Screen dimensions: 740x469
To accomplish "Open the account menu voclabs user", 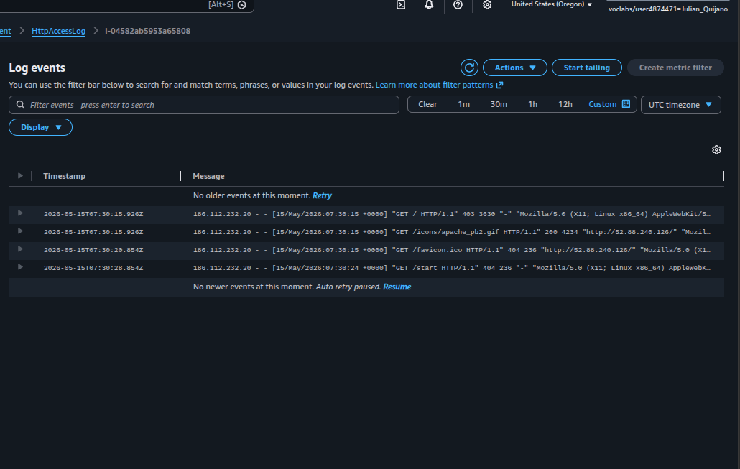I will tap(667, 9).
